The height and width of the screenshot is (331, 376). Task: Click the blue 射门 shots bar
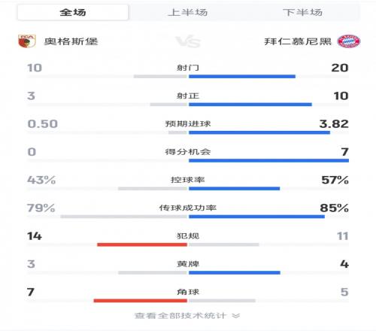(242, 76)
